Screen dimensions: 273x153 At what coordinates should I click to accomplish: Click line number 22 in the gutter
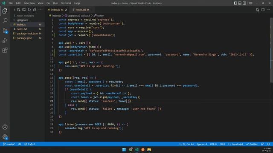pos(52,101)
